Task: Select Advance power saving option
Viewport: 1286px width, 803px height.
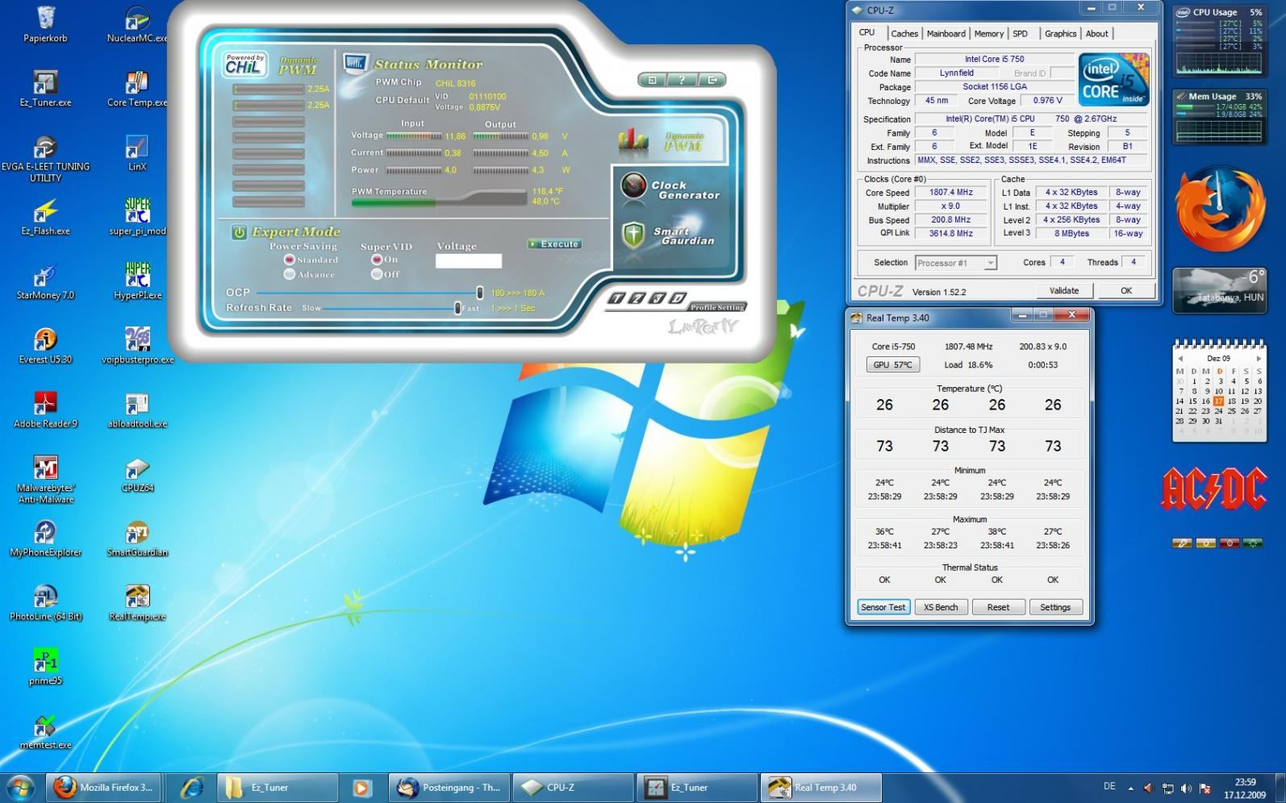Action: (x=289, y=274)
